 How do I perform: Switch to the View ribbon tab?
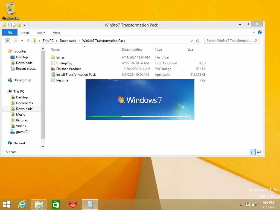tap(56, 33)
